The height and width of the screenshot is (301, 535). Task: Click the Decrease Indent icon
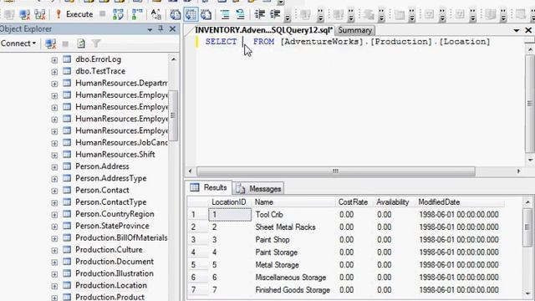[260, 14]
